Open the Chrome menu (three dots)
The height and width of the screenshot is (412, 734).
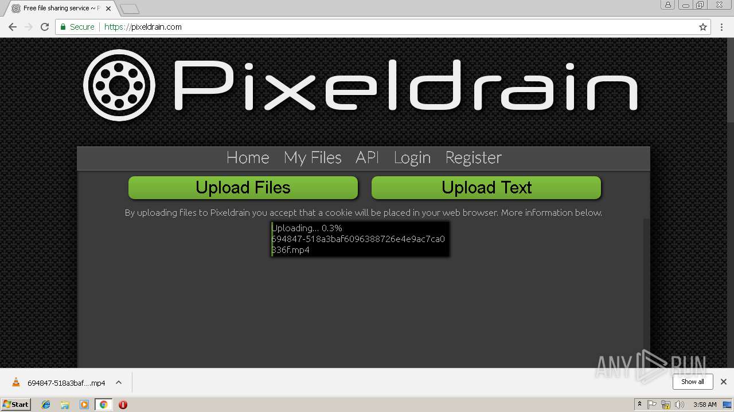(x=721, y=27)
